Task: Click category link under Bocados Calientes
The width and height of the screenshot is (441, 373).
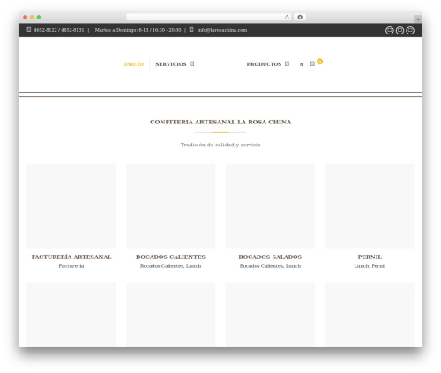Action: point(171,266)
